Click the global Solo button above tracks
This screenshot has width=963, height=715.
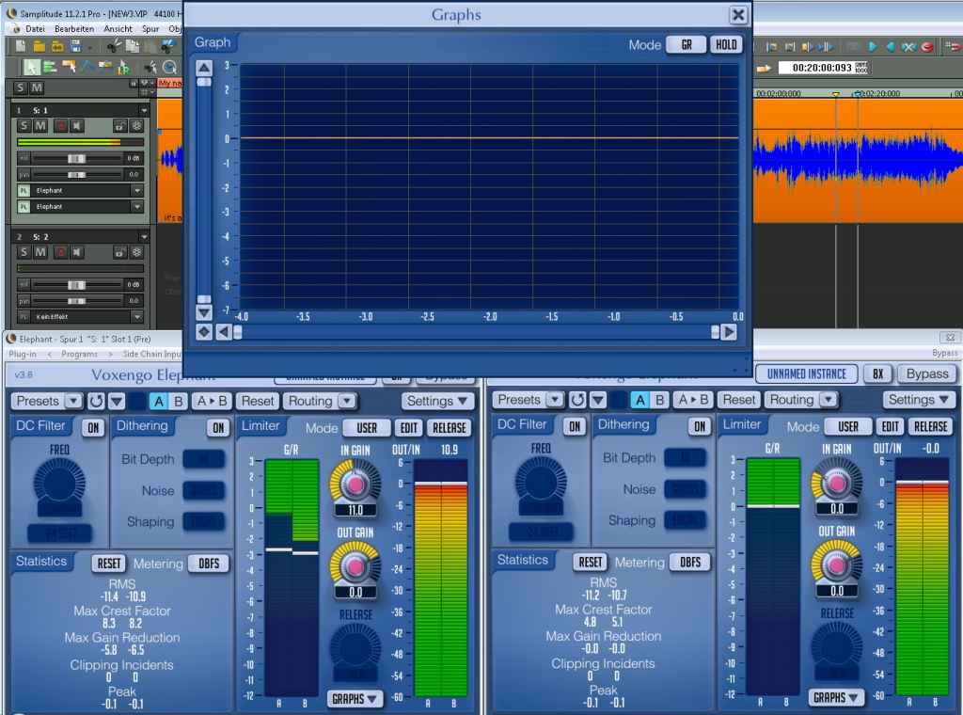(x=21, y=87)
